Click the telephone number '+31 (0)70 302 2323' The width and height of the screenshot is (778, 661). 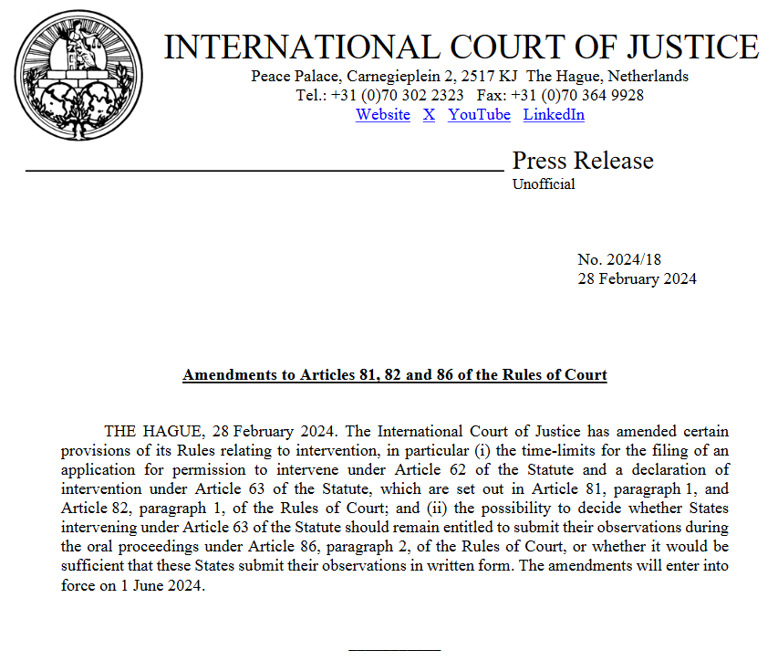pos(397,95)
